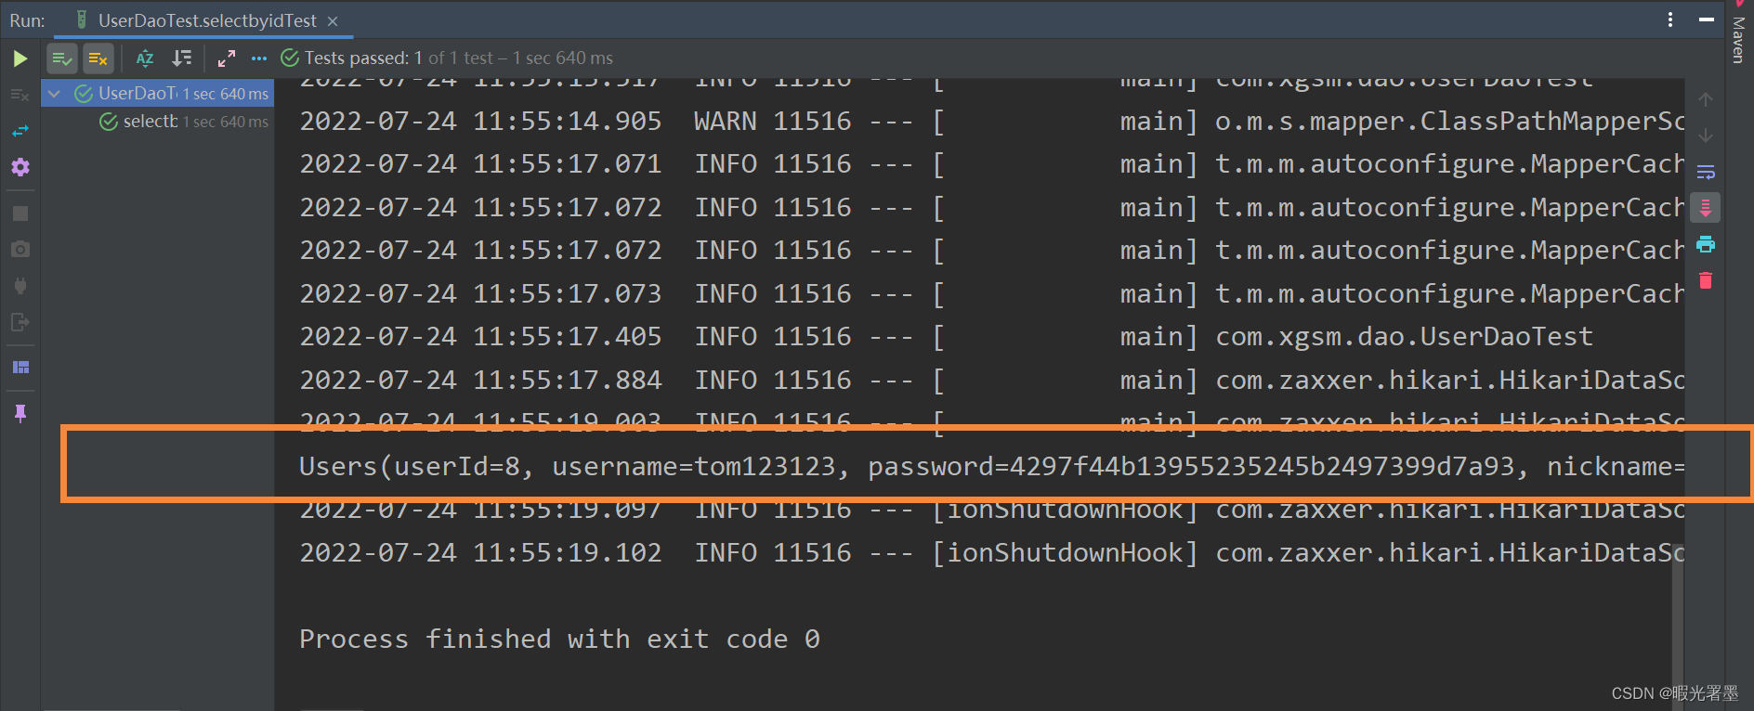The height and width of the screenshot is (711, 1754).
Task: Select the UserDaoTest result row
Action: pyautogui.click(x=157, y=93)
